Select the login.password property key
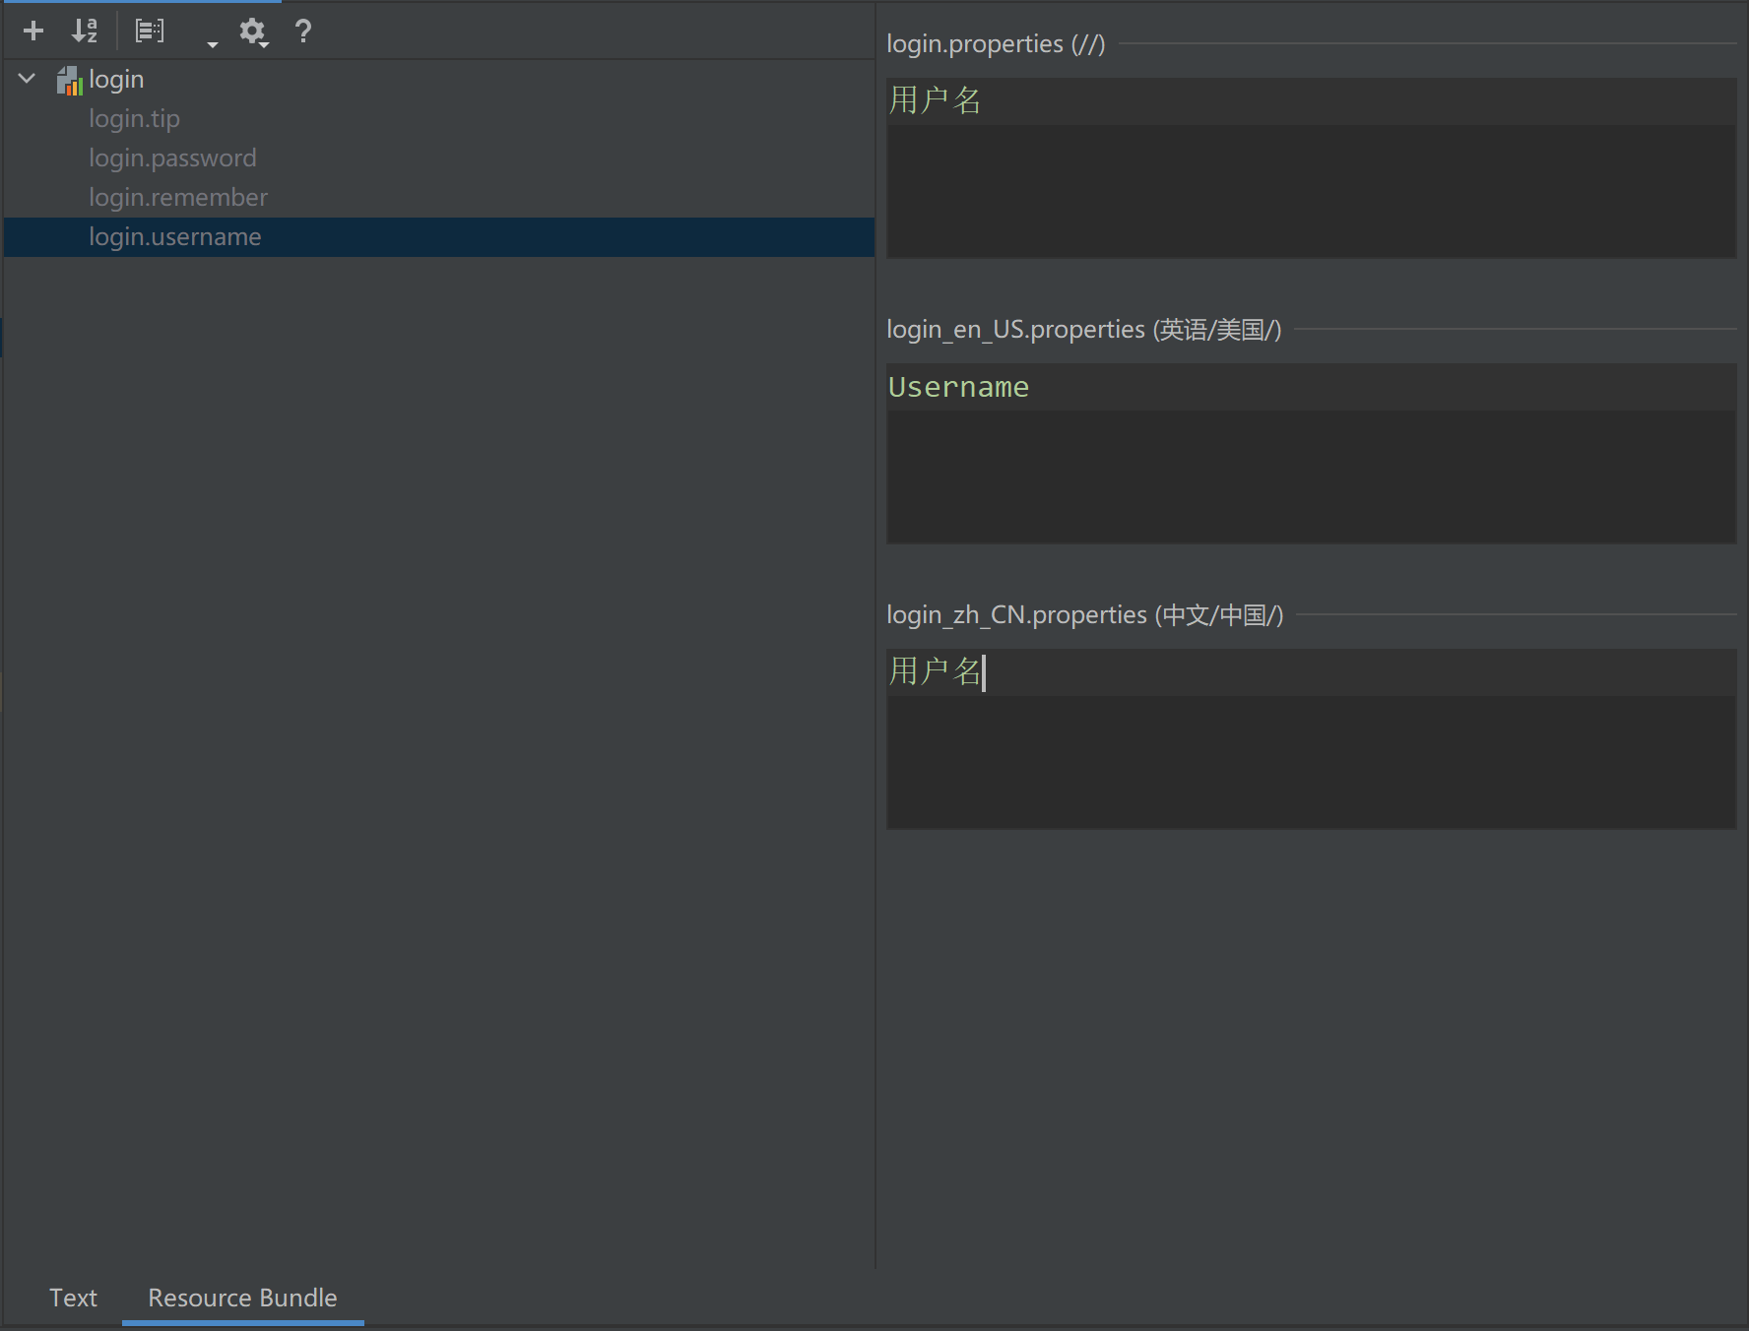 (x=172, y=158)
